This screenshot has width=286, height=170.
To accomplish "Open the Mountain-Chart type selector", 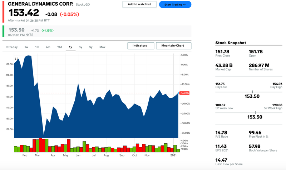I will (173, 46).
